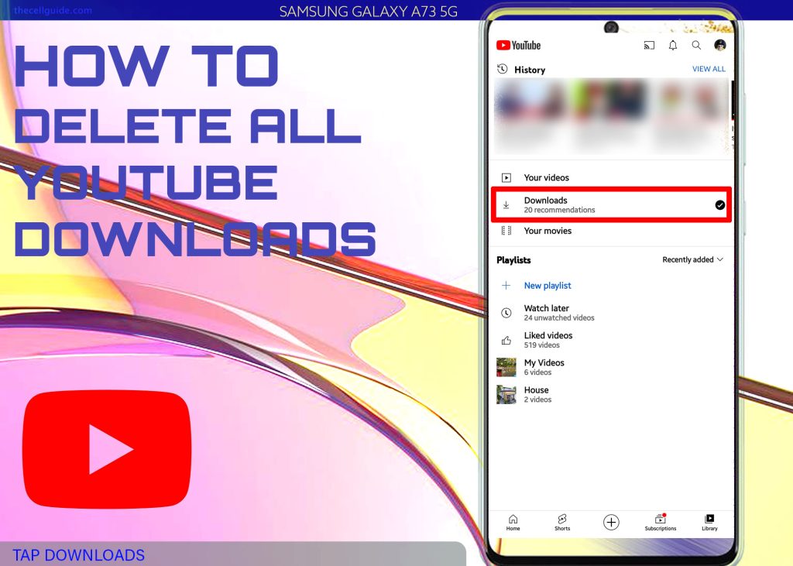Screen dimensions: 793x566
Task: Tap the plus icon beside New playlist
Action: (506, 285)
